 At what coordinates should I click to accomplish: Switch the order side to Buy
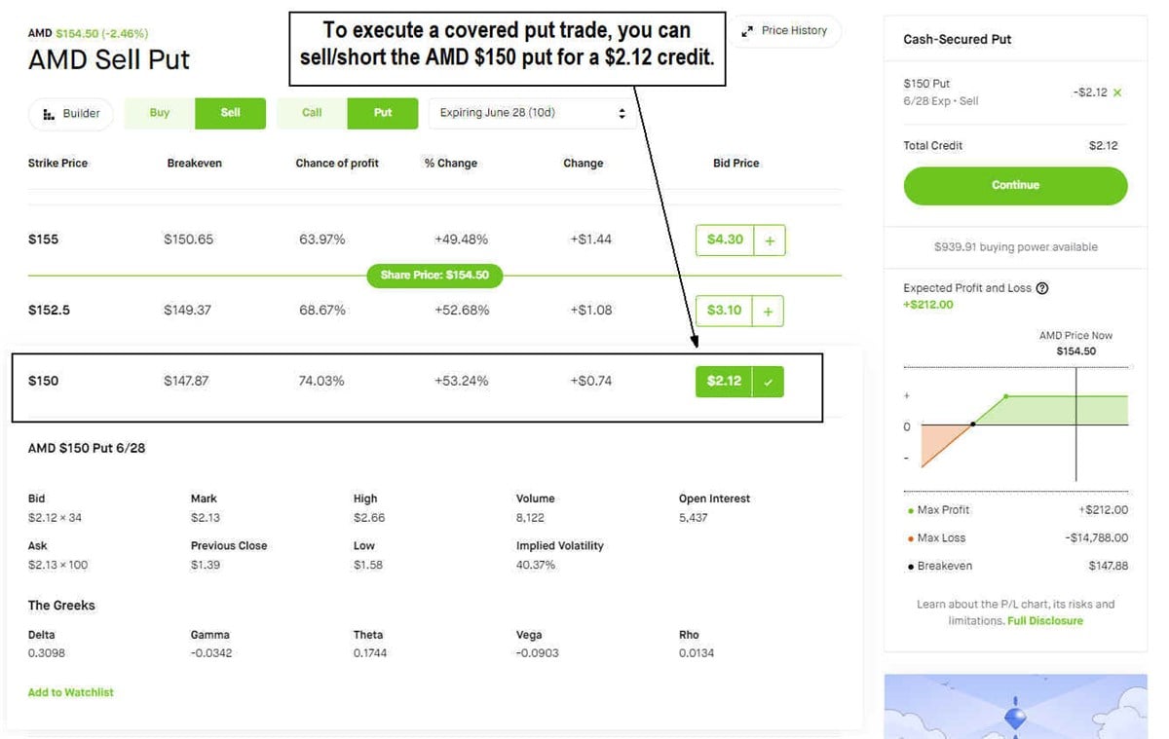(160, 113)
